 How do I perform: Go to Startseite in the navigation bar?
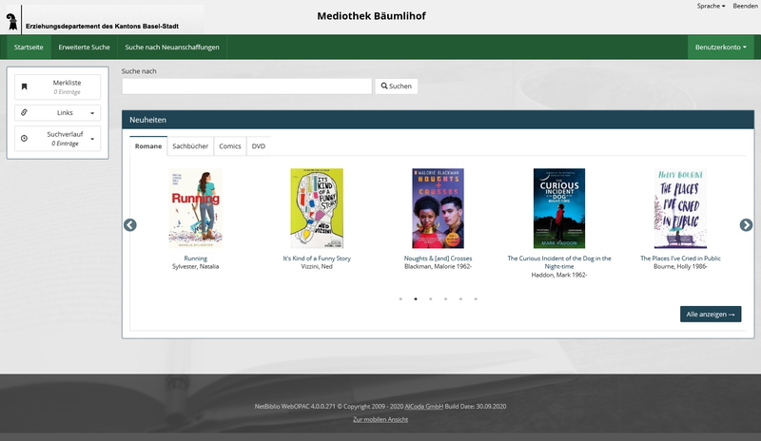(x=29, y=48)
